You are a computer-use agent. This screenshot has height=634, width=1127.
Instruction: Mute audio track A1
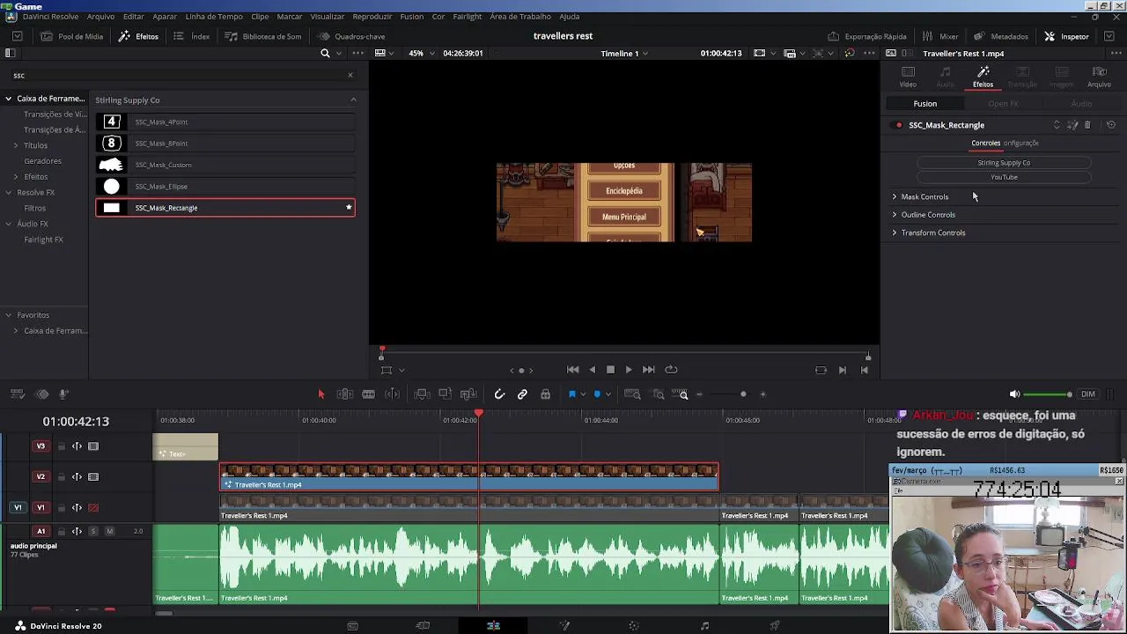pos(110,531)
